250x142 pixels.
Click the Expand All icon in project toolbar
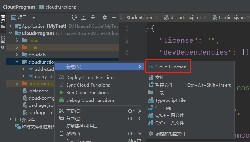pos(83,17)
